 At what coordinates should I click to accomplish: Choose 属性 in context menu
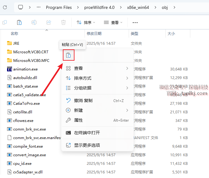pyautogui.click(x=97, y=120)
